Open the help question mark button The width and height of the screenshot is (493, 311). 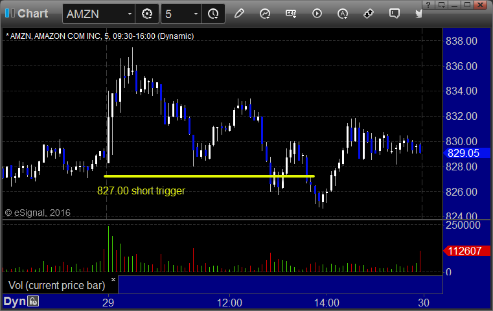tap(428, 5)
